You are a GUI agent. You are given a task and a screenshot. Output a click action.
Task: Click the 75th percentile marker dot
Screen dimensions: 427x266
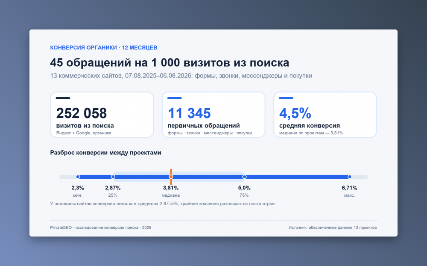click(244, 177)
